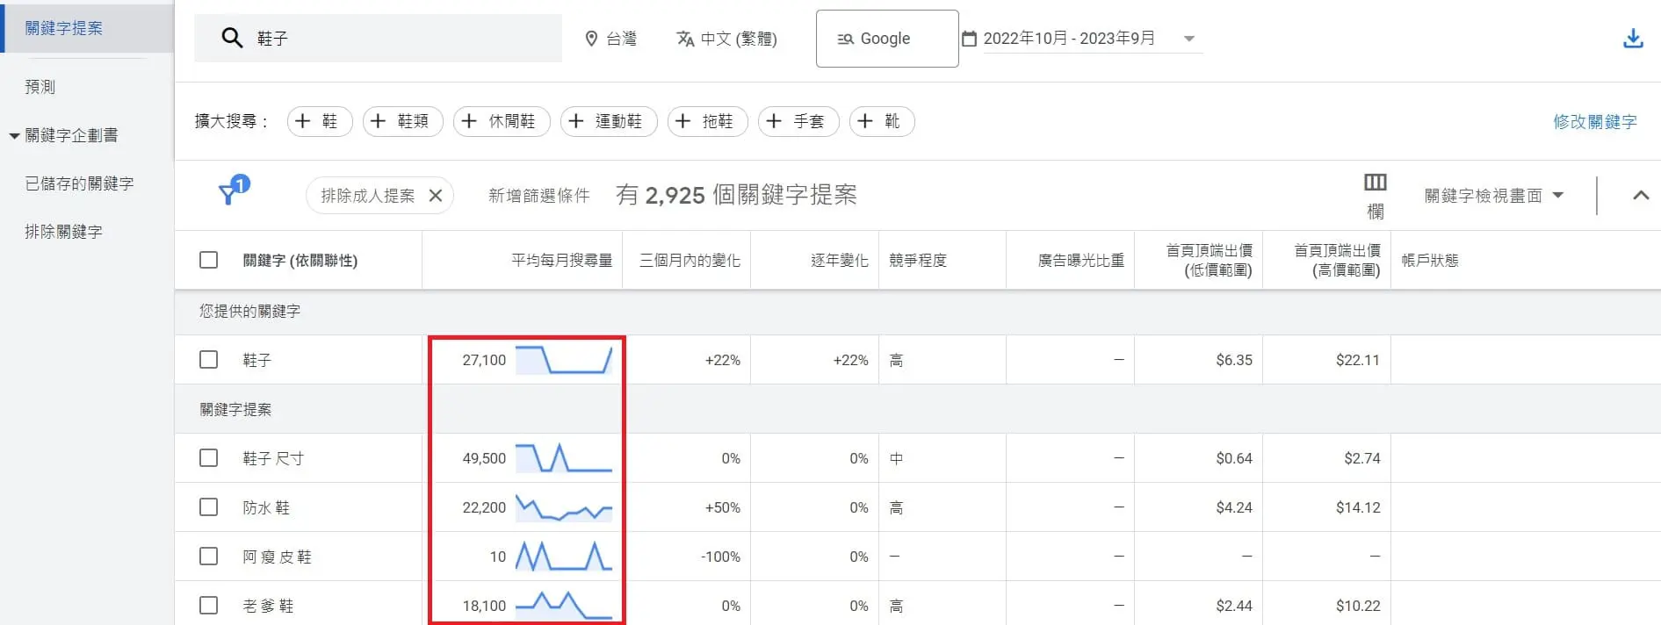The width and height of the screenshot is (1661, 625).
Task: Click the calendar icon beside date range
Action: pyautogui.click(x=970, y=39)
